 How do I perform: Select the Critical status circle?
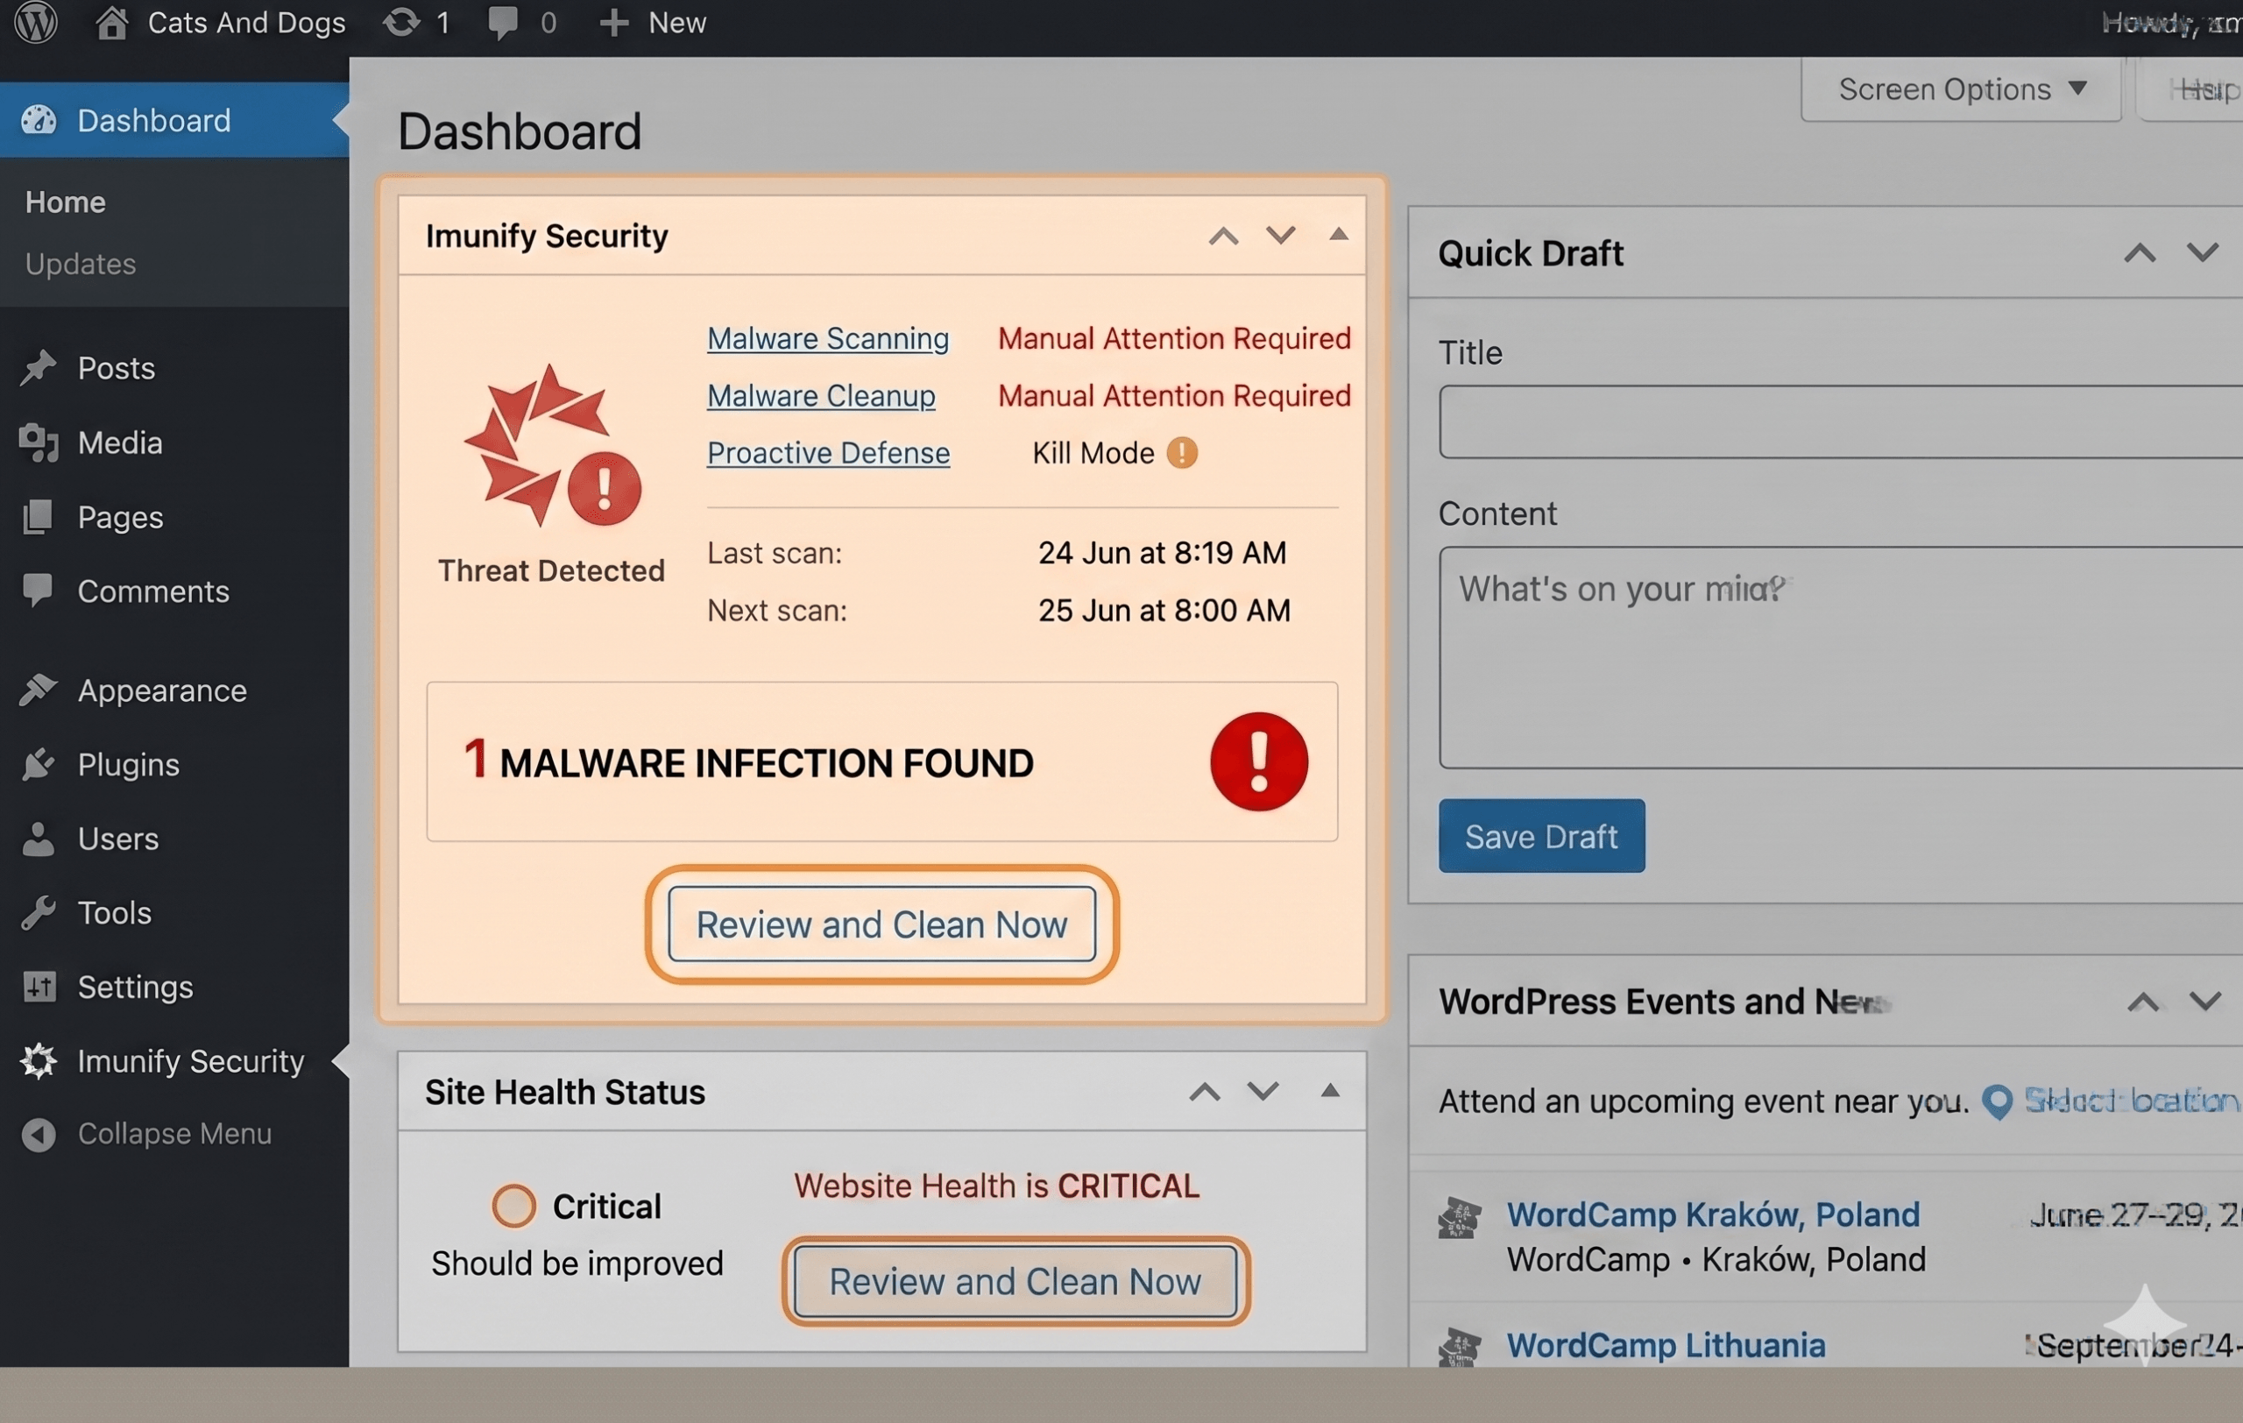[x=513, y=1206]
